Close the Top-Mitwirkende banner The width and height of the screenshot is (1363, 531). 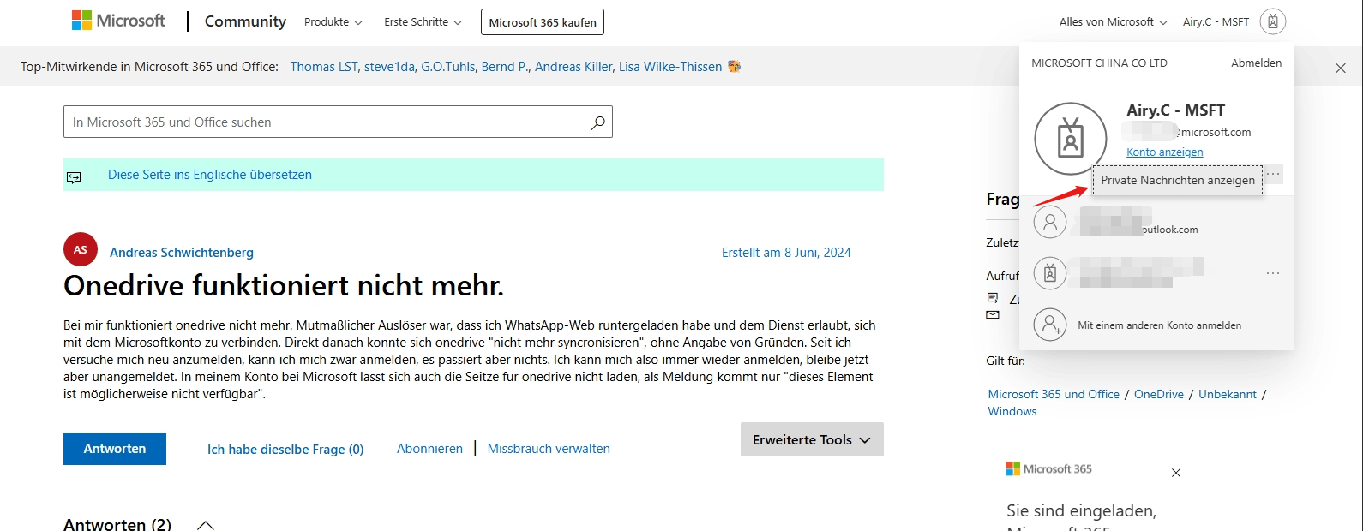(1341, 68)
